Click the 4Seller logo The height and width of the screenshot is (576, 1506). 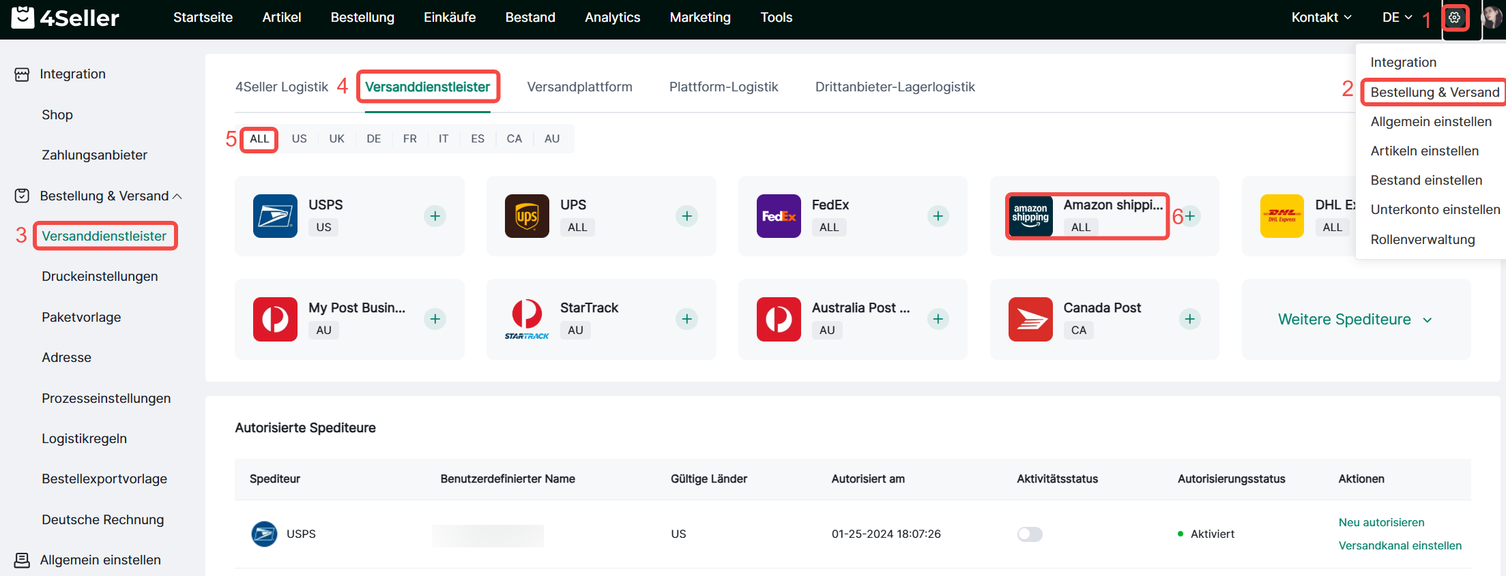pos(66,18)
